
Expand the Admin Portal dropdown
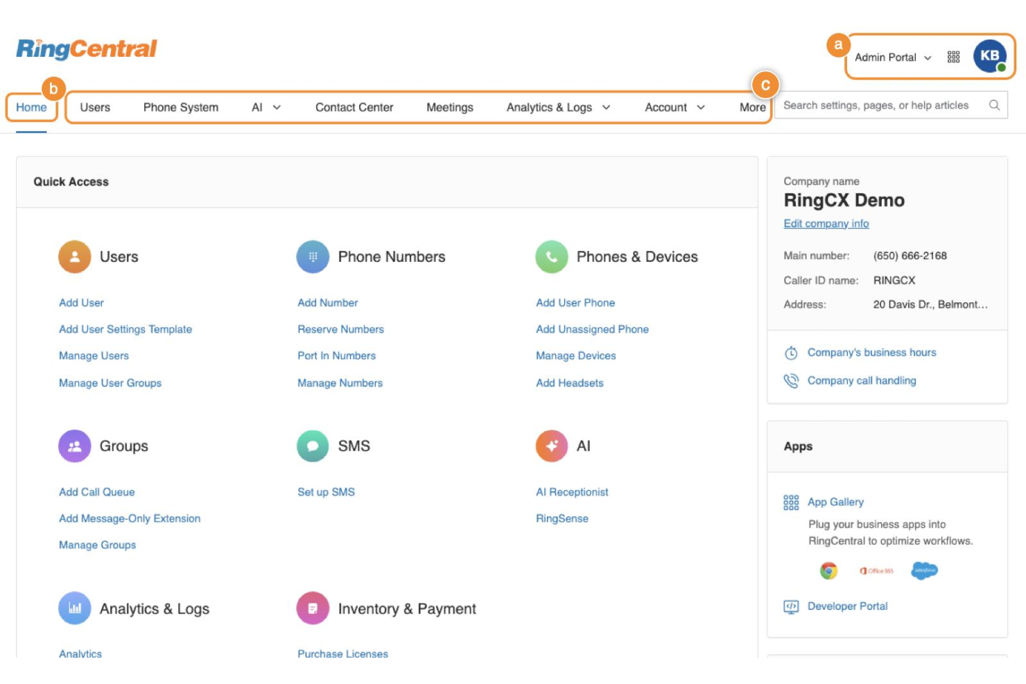point(893,58)
